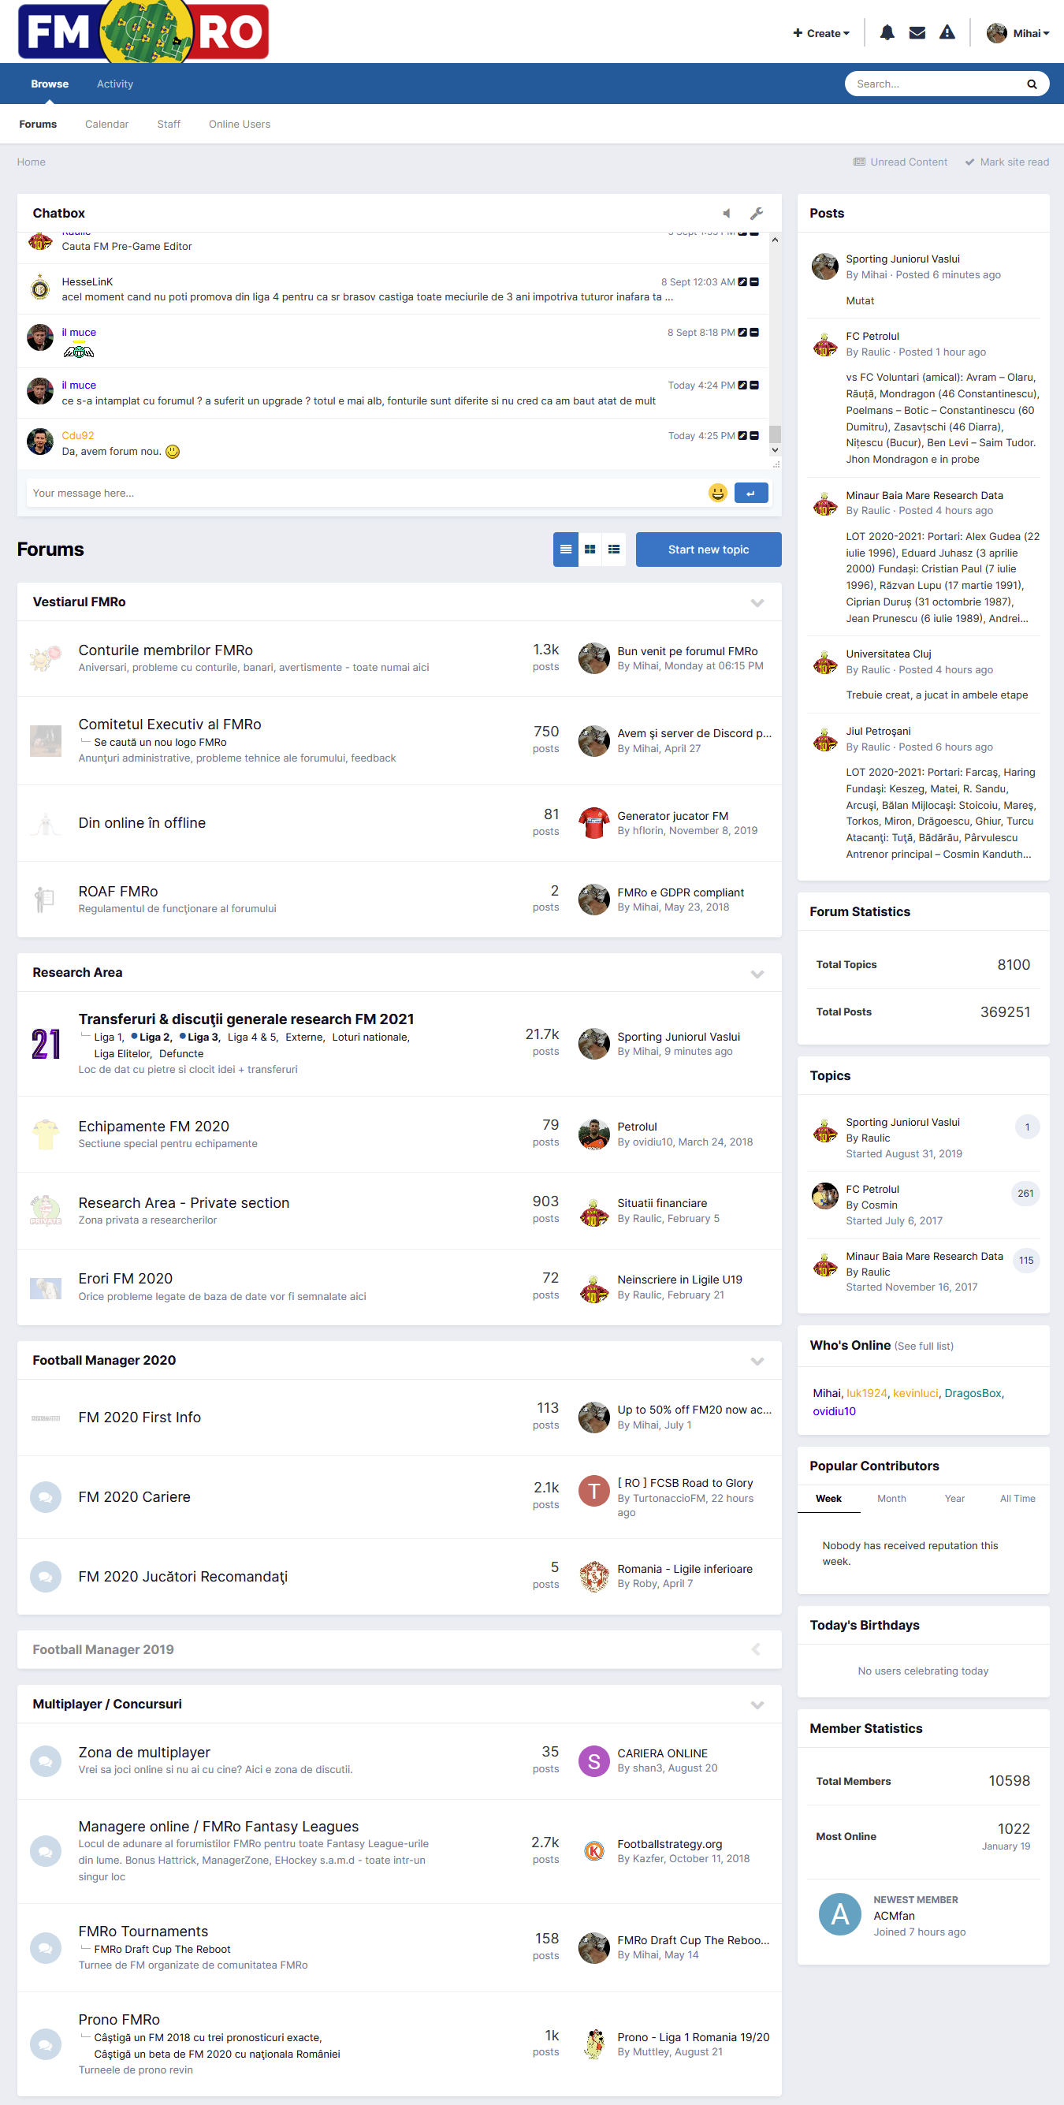The height and width of the screenshot is (2105, 1064).
Task: Open the messages envelope icon
Action: click(917, 32)
